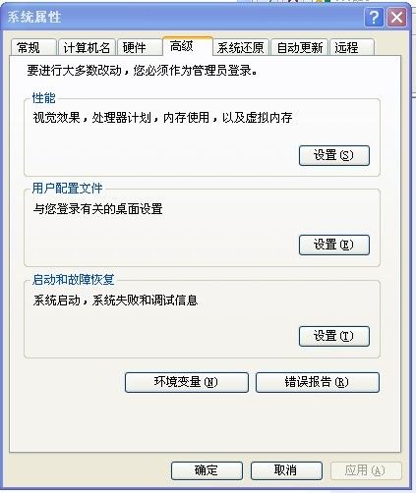Click the question mark help icon
The image size is (416, 493).
[x=374, y=17]
